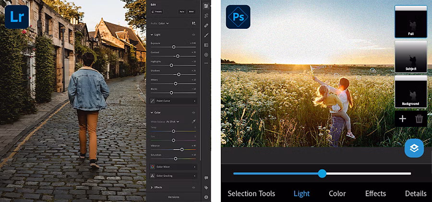Click the Edit panel heading text
432x202 pixels.
click(x=153, y=4)
